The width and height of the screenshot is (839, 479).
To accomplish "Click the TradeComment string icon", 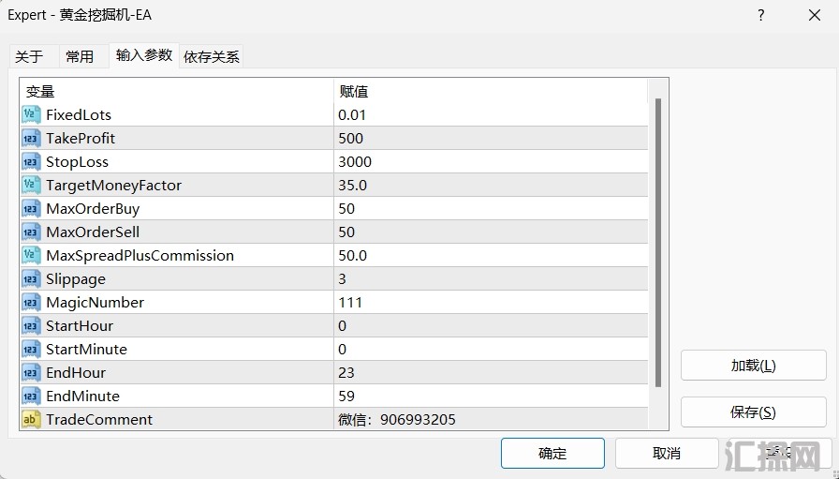I will [31, 419].
